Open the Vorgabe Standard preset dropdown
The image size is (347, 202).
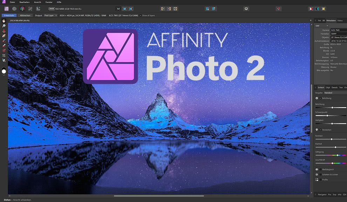tap(329, 93)
